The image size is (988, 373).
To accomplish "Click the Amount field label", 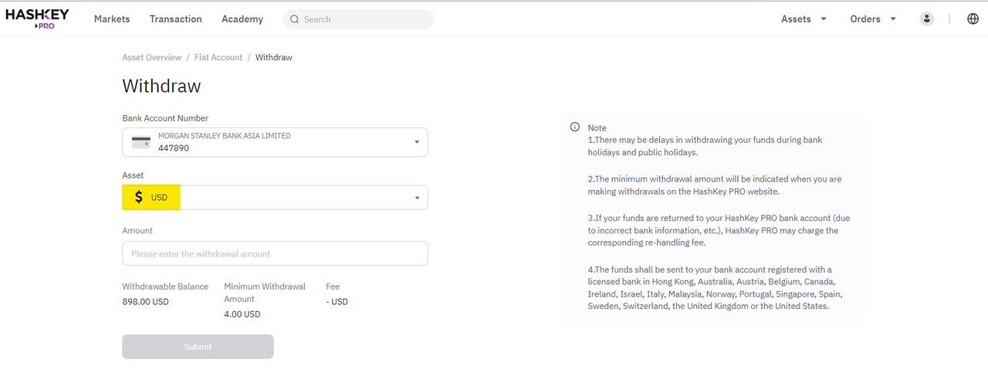I will coord(137,230).
